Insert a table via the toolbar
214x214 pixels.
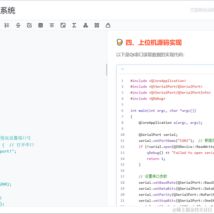[x=40, y=25]
